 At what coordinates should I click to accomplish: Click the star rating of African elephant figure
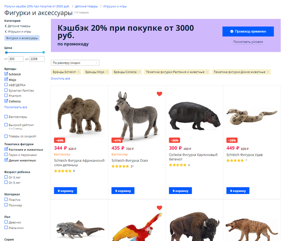(x=63, y=171)
